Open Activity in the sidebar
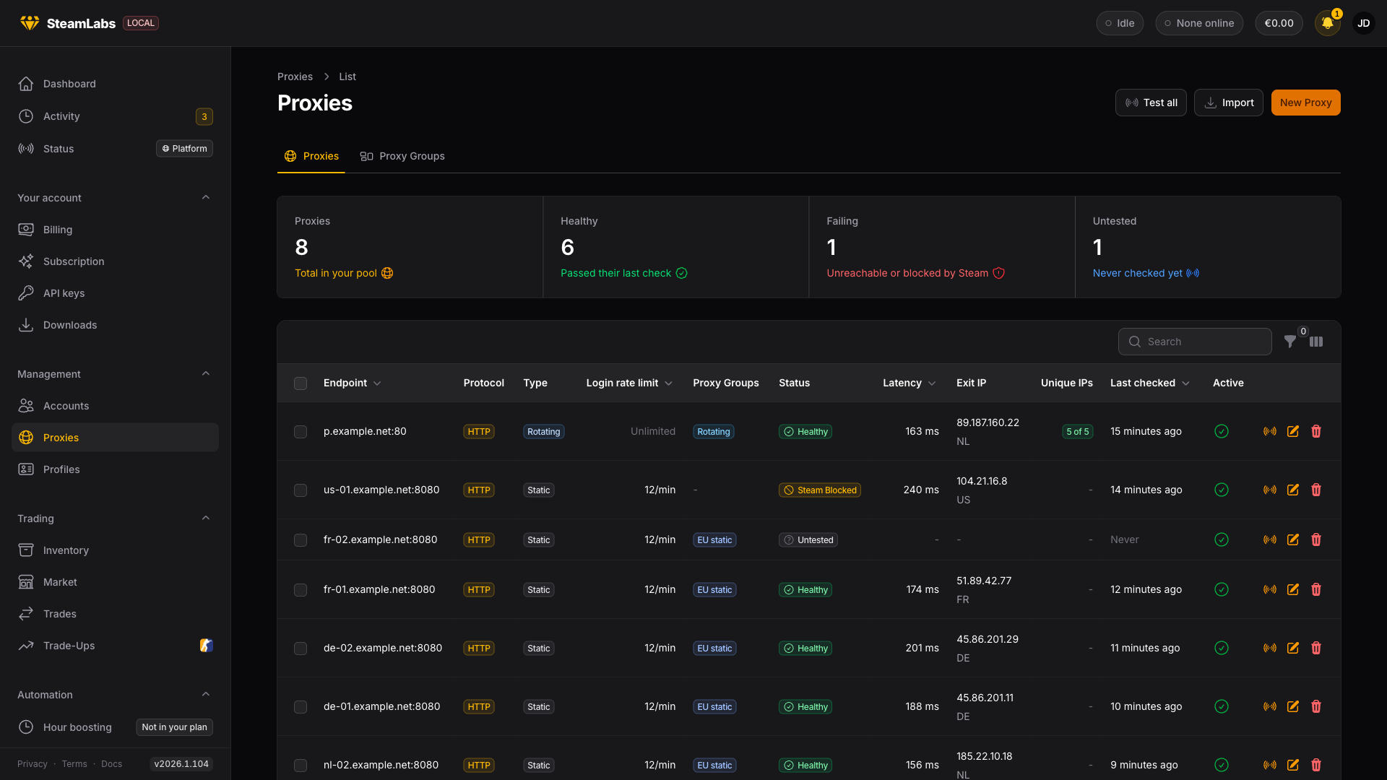Viewport: 1387px width, 780px height. pos(115,116)
